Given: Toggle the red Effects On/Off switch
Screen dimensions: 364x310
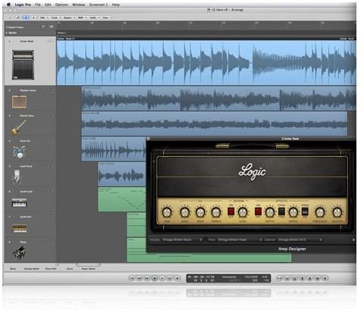Looking at the screenshot, I should pyautogui.click(x=258, y=211).
